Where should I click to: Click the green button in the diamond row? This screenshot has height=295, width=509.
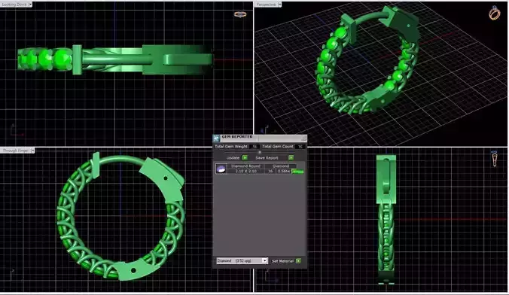click(297, 172)
